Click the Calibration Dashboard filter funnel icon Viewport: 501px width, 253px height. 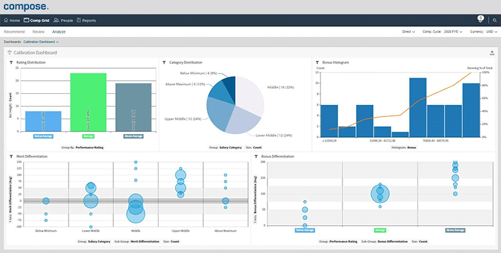9,52
